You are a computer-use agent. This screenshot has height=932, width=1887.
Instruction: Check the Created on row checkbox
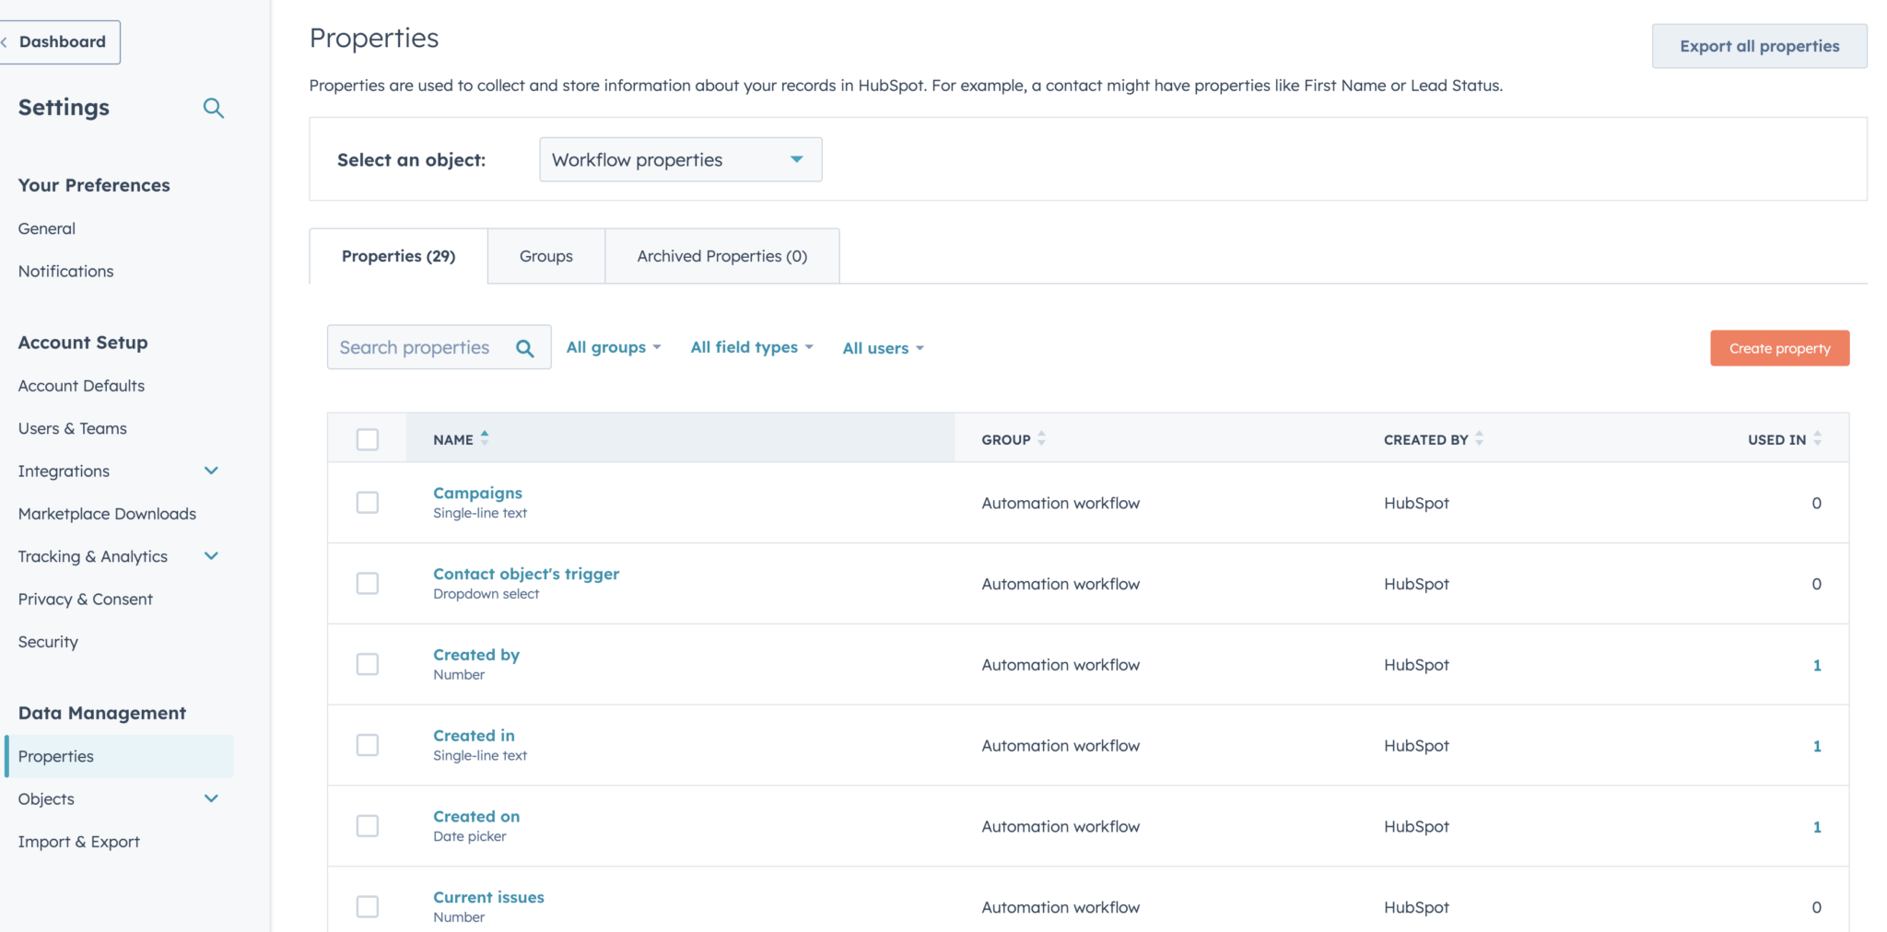click(x=368, y=826)
